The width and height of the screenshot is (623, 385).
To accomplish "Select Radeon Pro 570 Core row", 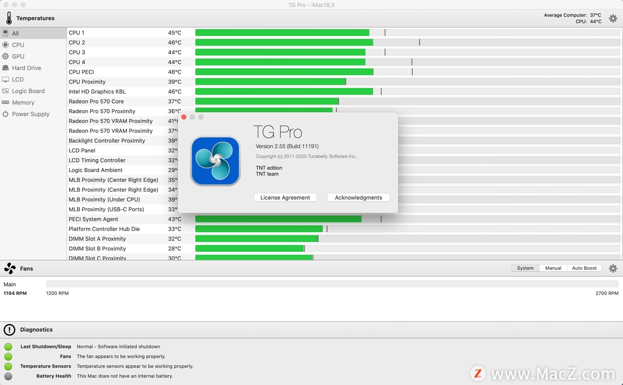I will point(344,101).
